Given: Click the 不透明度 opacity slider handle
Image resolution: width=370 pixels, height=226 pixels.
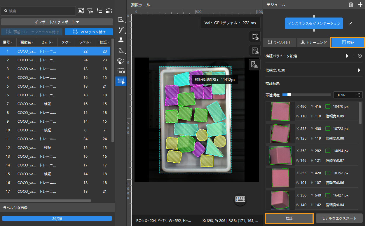Looking at the screenshot, I should pos(289,95).
